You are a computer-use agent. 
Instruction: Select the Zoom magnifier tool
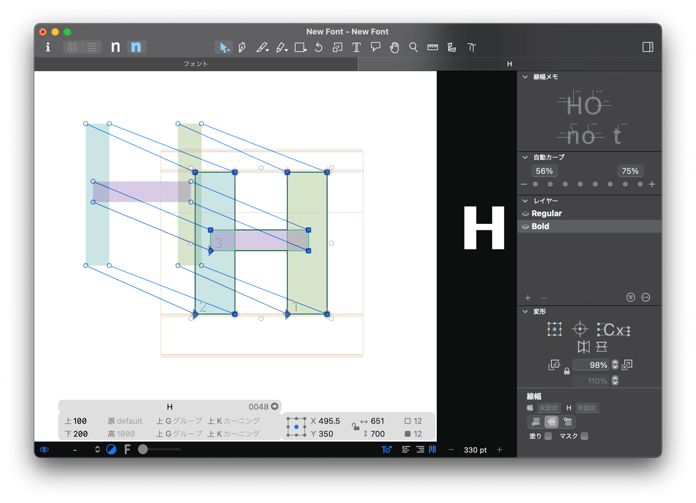point(414,48)
